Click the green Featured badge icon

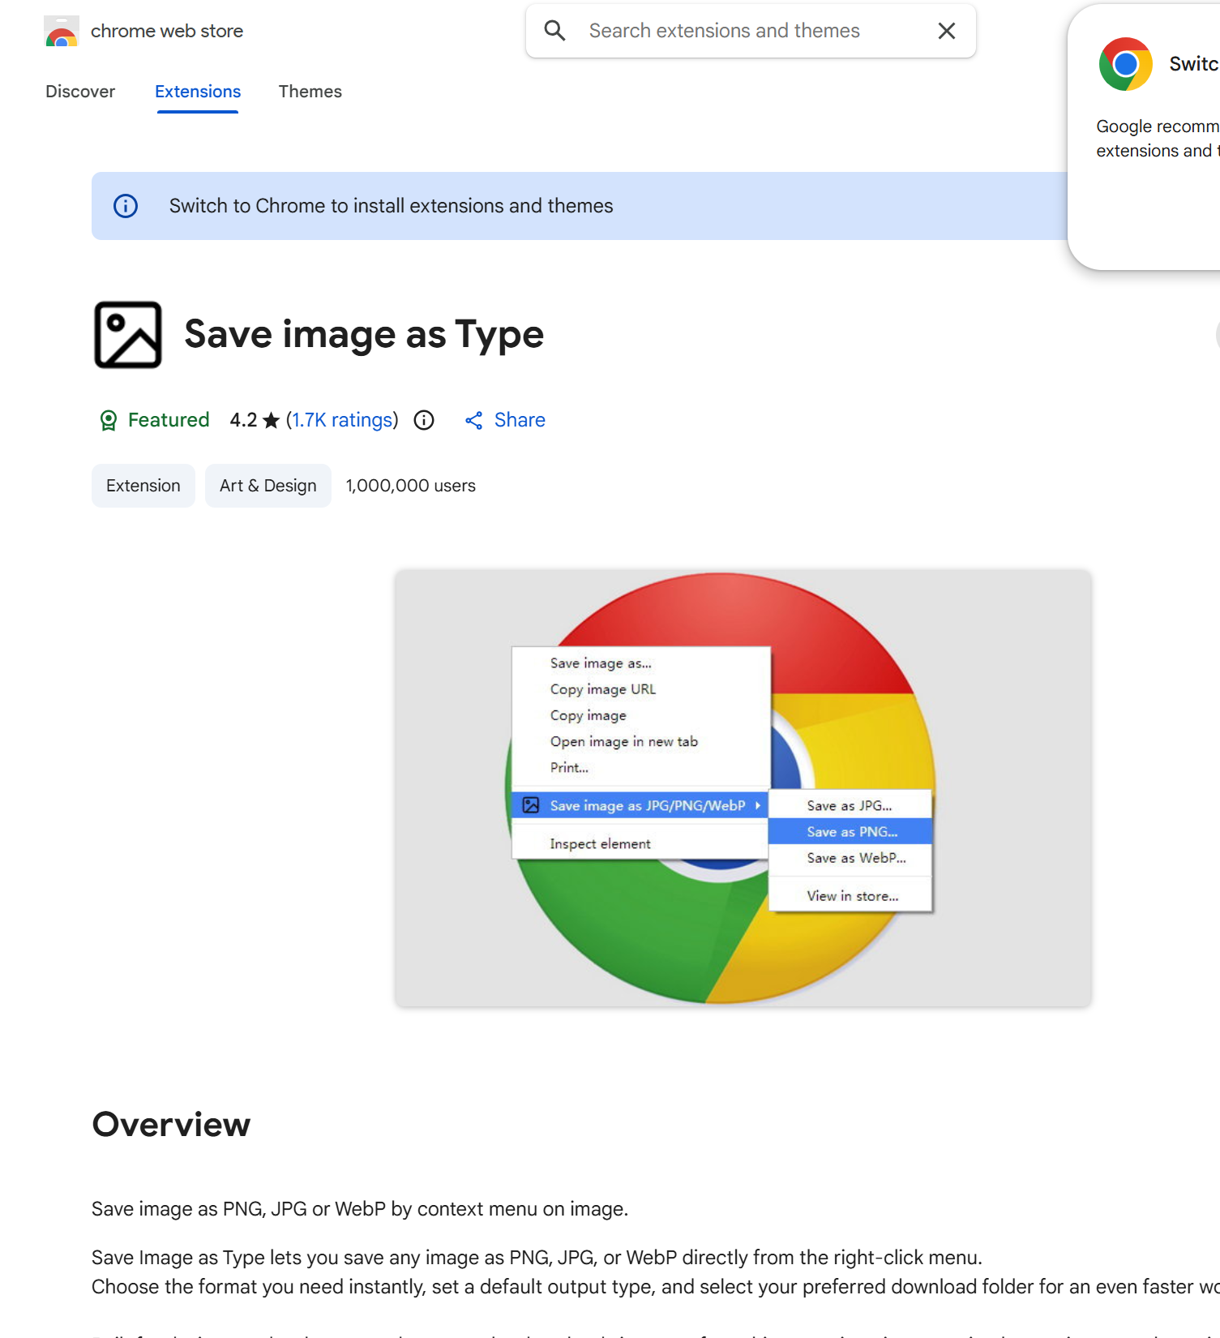[108, 420]
